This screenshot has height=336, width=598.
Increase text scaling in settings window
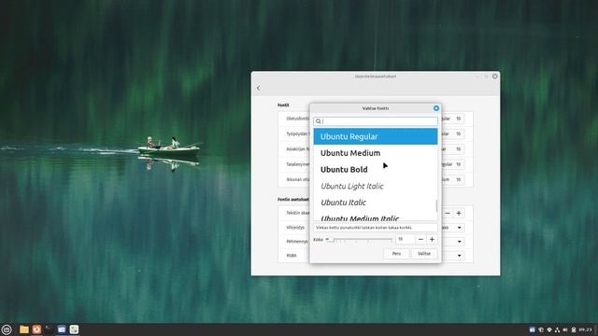point(459,214)
